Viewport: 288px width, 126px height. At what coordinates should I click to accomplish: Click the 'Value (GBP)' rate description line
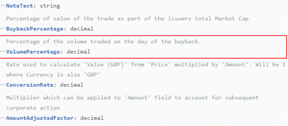point(146,64)
